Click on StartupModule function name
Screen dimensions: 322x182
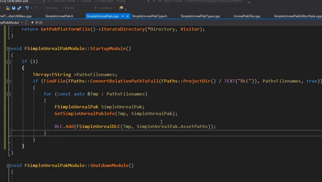[108, 49]
